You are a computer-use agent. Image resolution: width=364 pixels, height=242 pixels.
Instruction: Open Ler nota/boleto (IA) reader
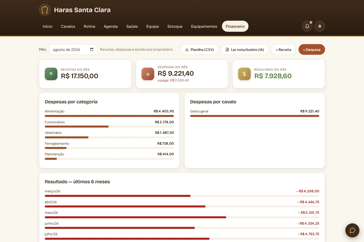(245, 49)
